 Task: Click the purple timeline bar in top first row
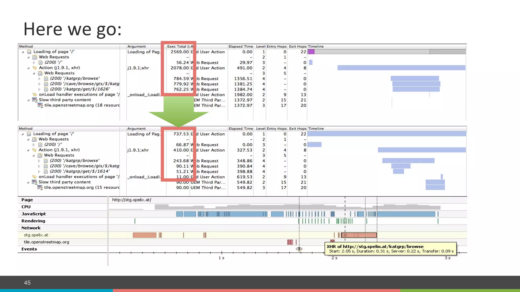311,52
